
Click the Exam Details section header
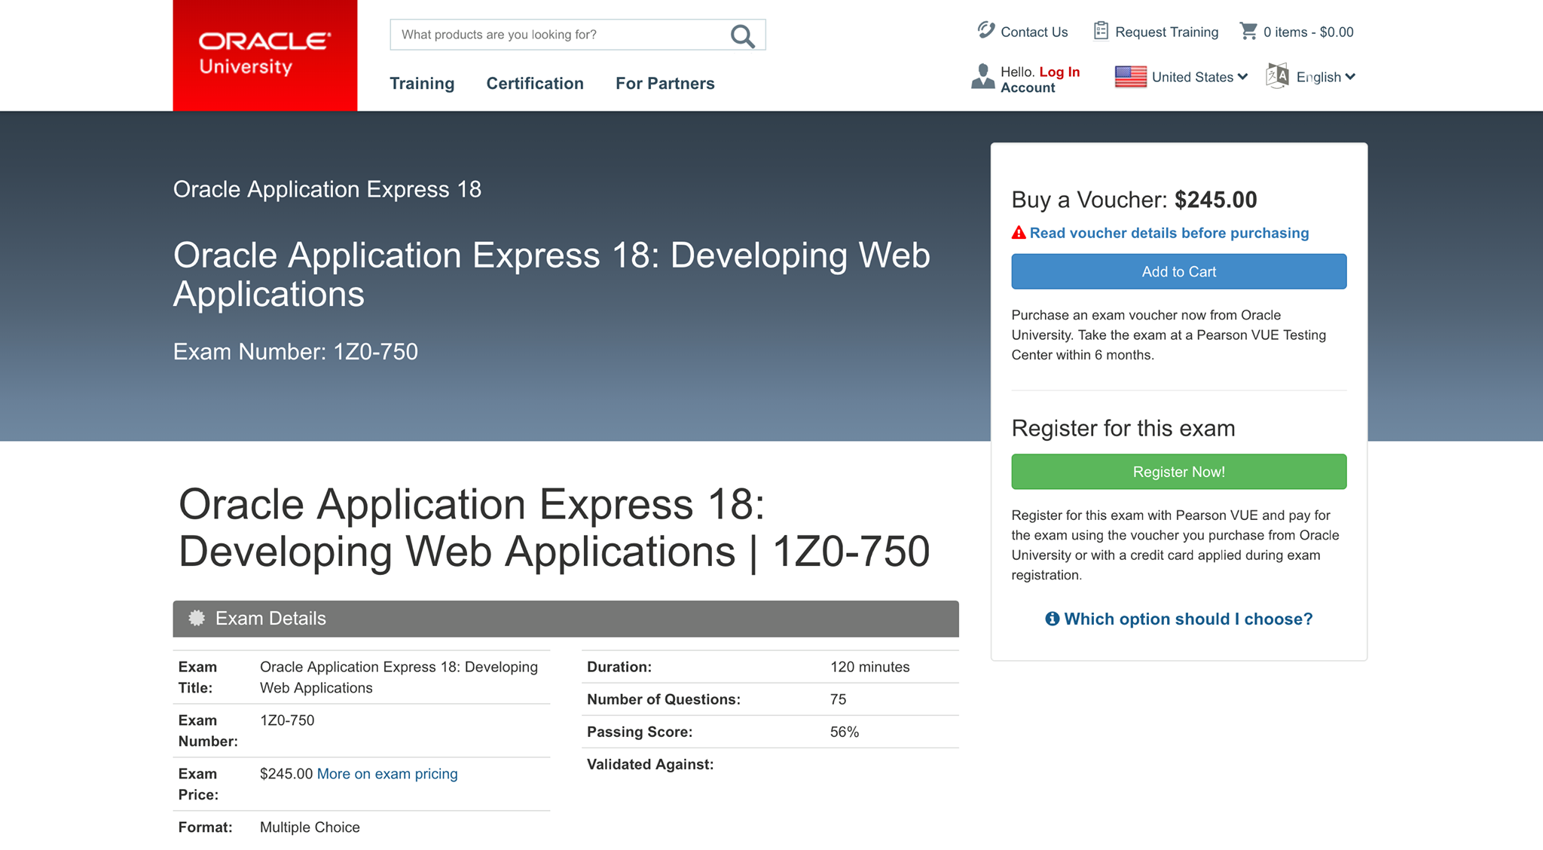[566, 619]
